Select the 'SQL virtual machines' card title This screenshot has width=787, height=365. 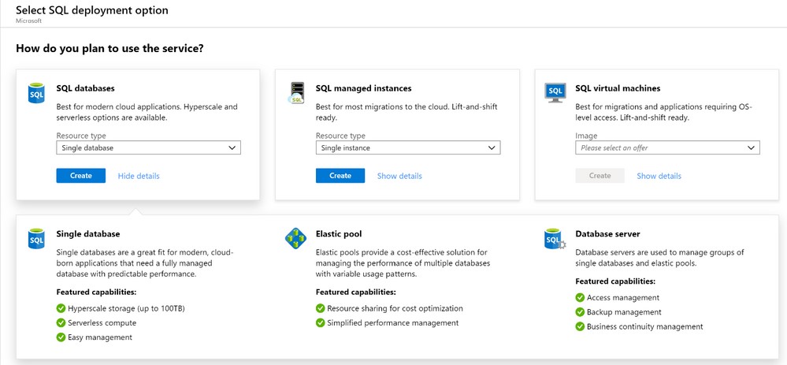pos(618,88)
